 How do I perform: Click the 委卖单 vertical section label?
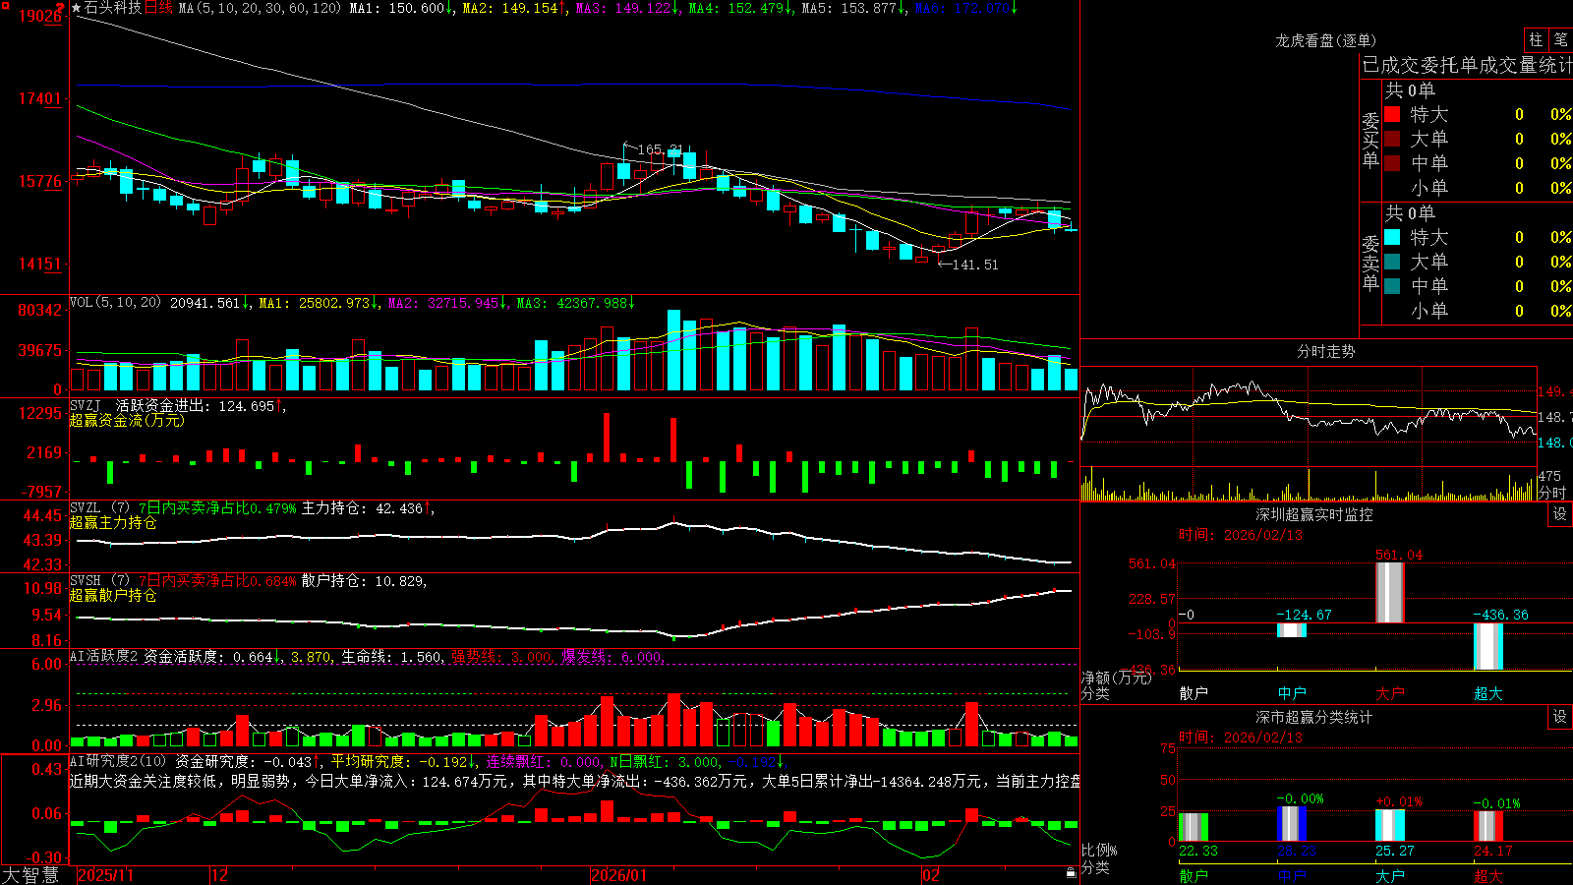1370,263
